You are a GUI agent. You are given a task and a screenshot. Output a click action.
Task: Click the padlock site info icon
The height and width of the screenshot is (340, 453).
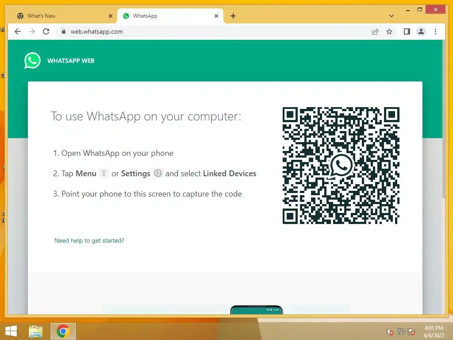click(x=64, y=31)
